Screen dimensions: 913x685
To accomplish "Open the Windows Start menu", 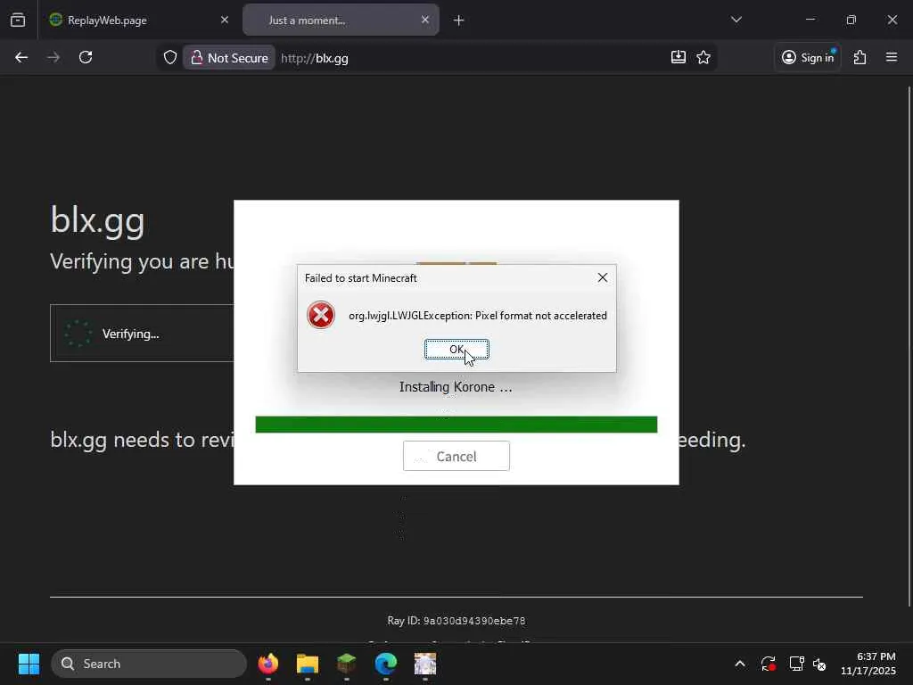I will (x=29, y=664).
